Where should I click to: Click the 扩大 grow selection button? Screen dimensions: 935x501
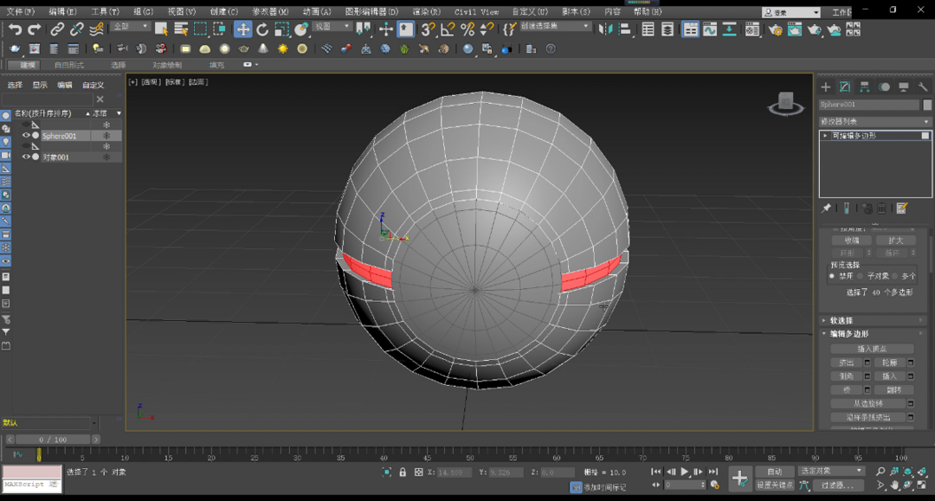[x=895, y=241]
